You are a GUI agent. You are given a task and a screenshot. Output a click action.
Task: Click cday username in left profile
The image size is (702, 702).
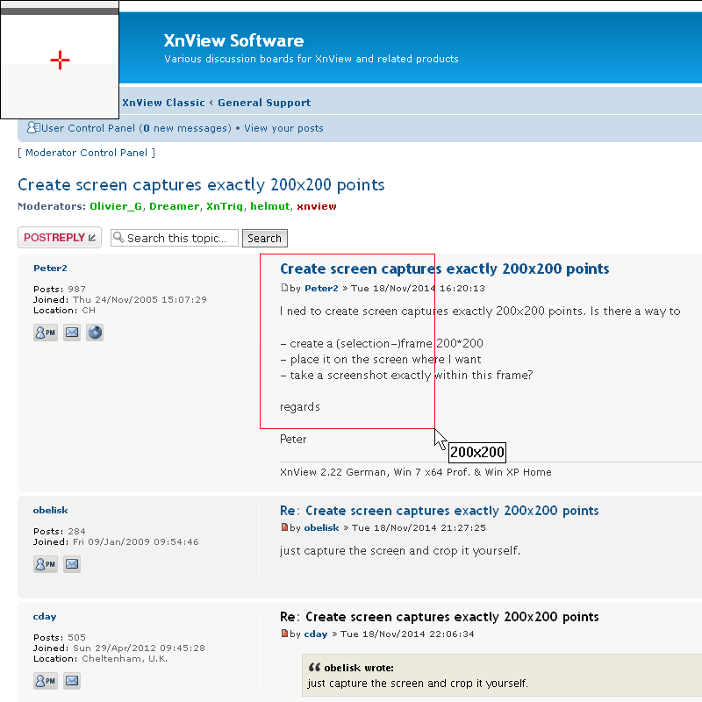[45, 617]
